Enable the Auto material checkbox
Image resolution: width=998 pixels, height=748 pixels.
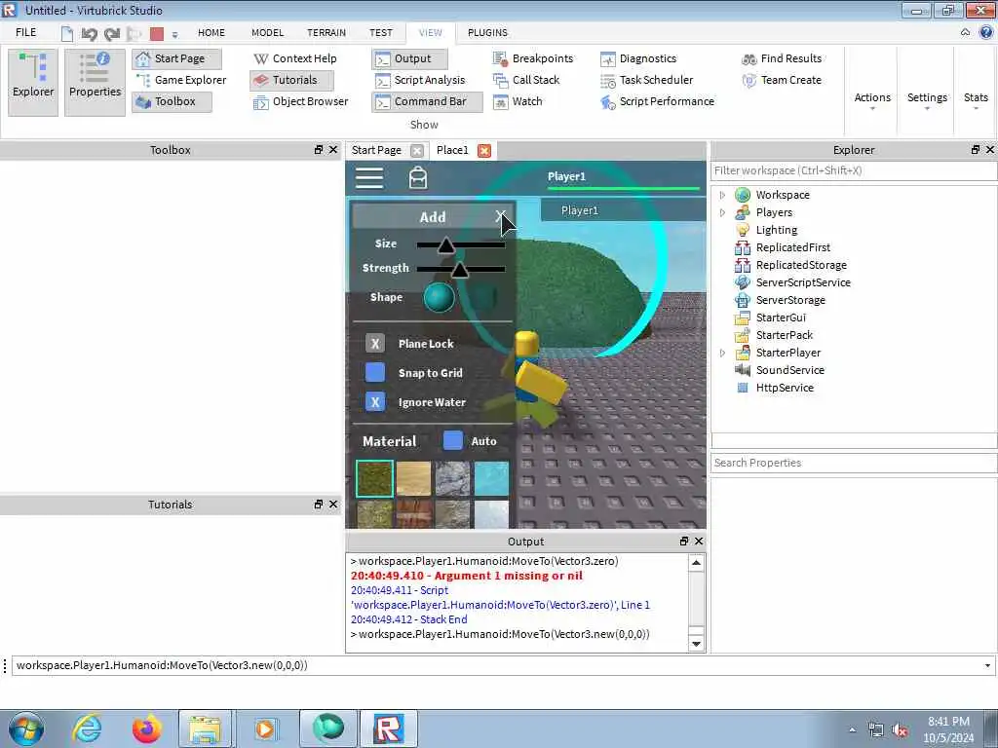click(x=452, y=440)
